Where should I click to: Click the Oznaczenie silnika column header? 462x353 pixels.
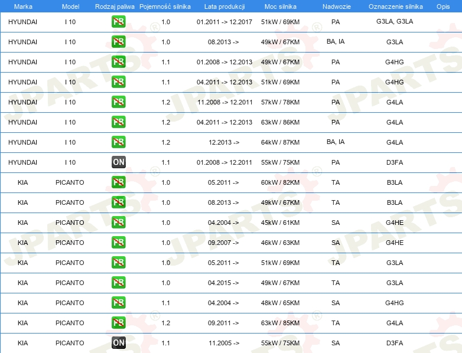[395, 6]
